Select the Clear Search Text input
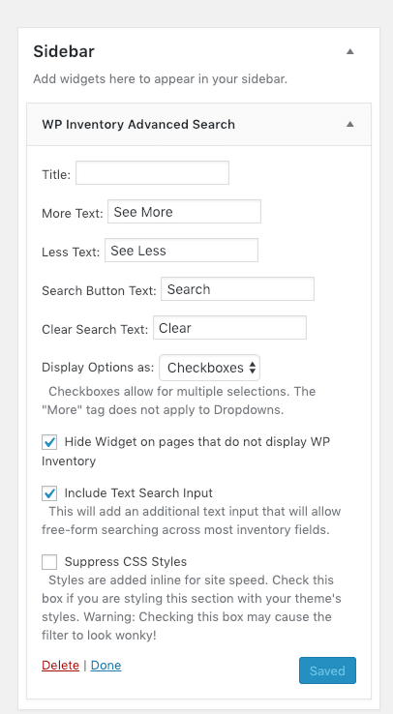Image resolution: width=393 pixels, height=714 pixels. (x=229, y=327)
